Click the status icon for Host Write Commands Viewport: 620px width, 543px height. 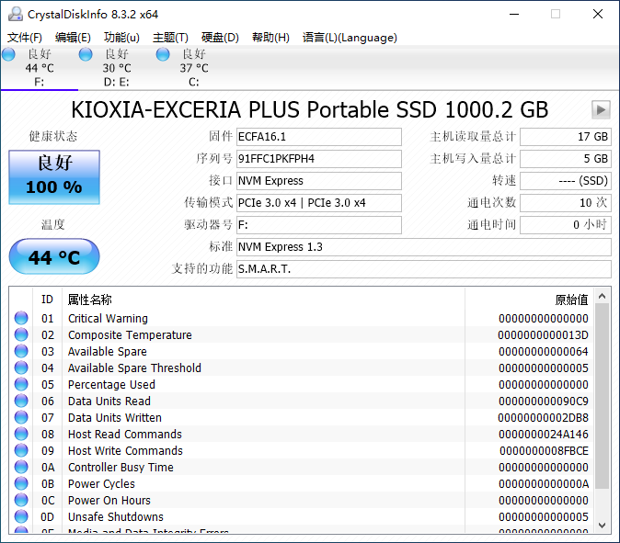pos(21,450)
